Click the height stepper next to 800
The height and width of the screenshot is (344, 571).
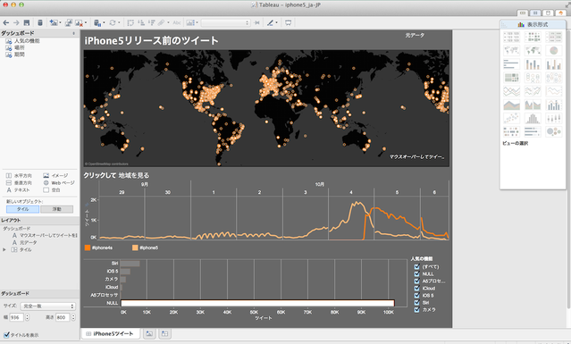pos(73,317)
